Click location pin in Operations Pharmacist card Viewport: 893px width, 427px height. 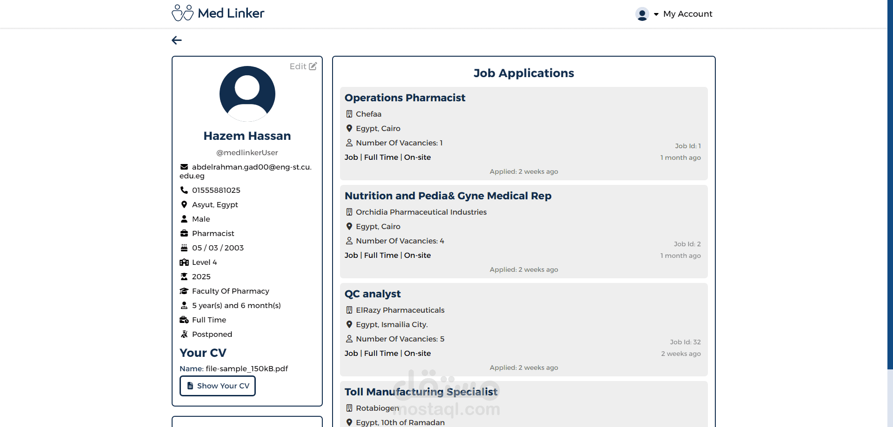pos(349,128)
